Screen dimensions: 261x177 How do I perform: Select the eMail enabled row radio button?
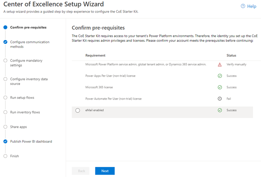tap(78, 110)
